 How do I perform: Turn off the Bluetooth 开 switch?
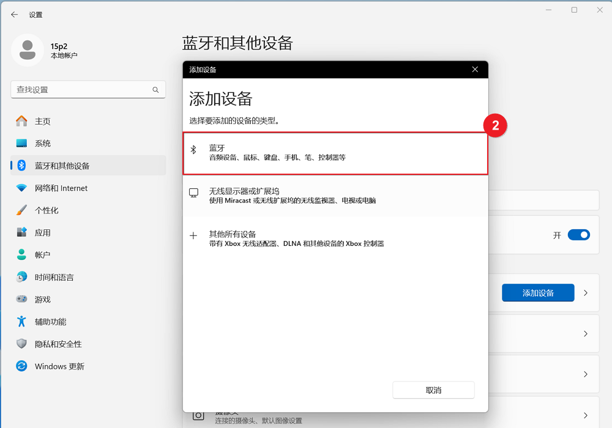pyautogui.click(x=579, y=235)
